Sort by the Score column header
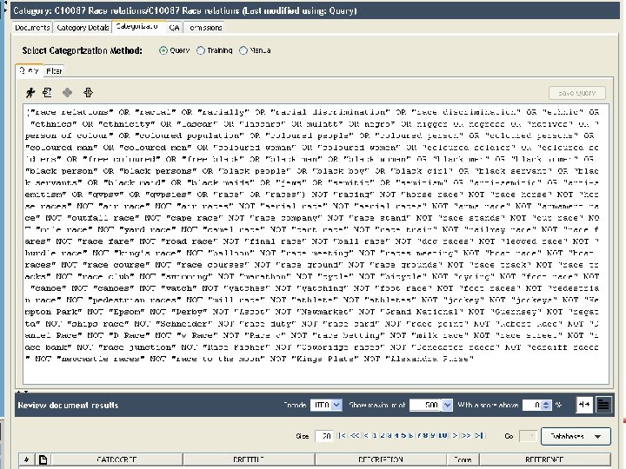 coord(463,459)
